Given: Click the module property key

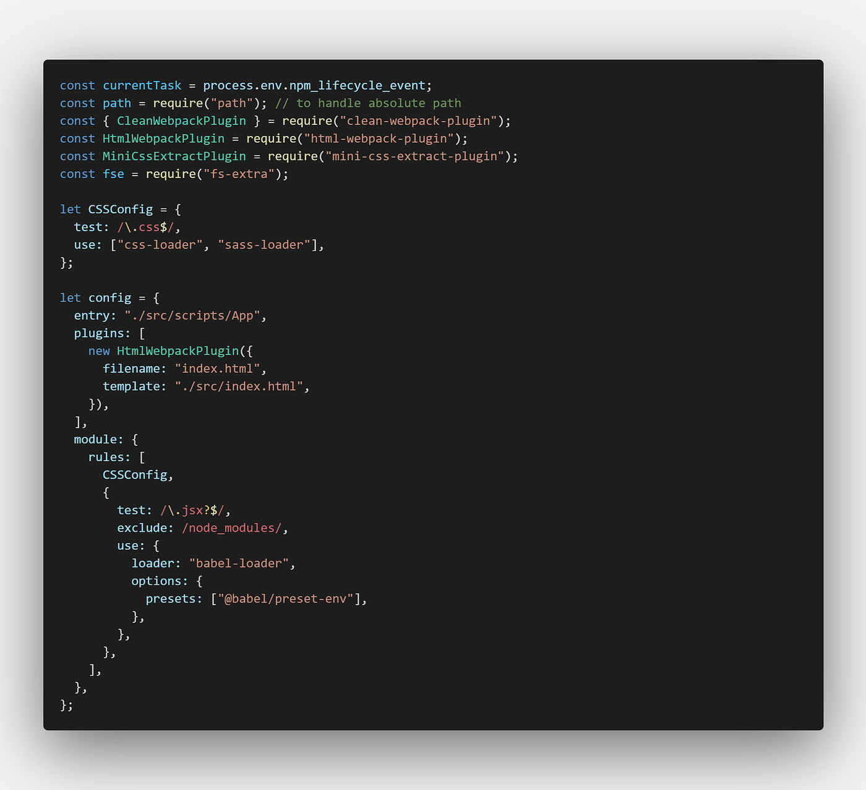Looking at the screenshot, I should tap(95, 440).
